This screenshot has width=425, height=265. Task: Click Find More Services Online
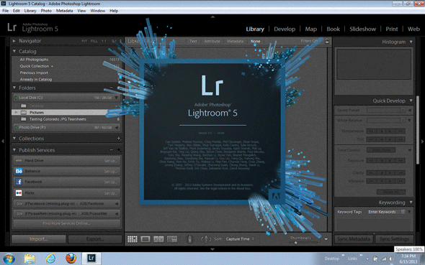coord(66,223)
